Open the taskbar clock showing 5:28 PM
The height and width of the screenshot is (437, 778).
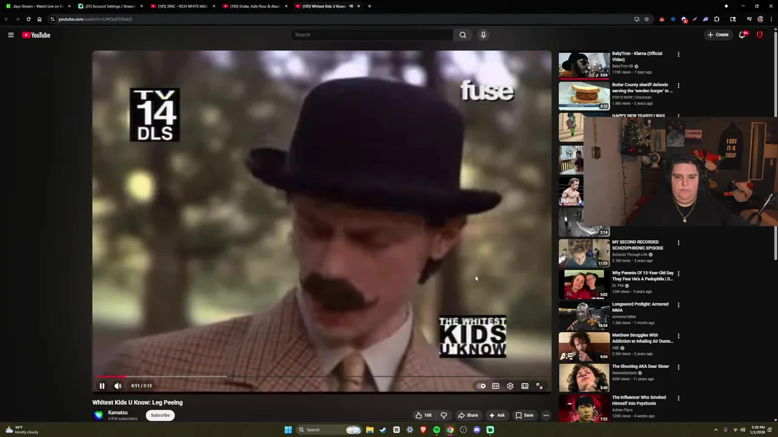(758, 430)
